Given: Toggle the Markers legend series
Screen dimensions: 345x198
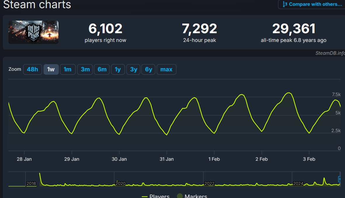Looking at the screenshot, I should coord(192,196).
